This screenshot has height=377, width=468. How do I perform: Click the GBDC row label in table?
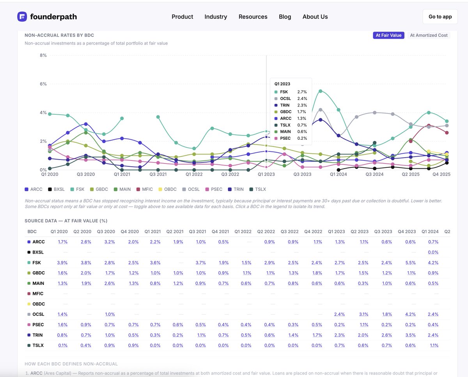click(x=36, y=273)
